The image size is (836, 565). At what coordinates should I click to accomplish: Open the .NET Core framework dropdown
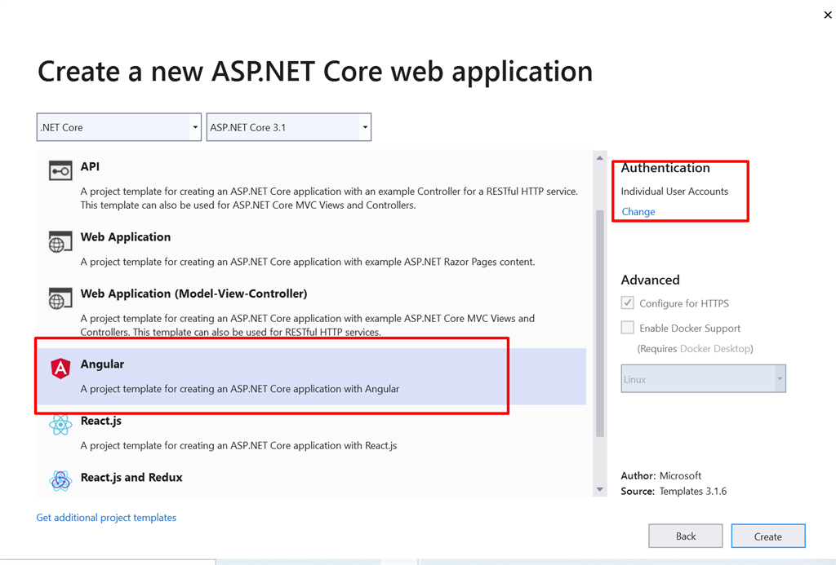(x=119, y=127)
